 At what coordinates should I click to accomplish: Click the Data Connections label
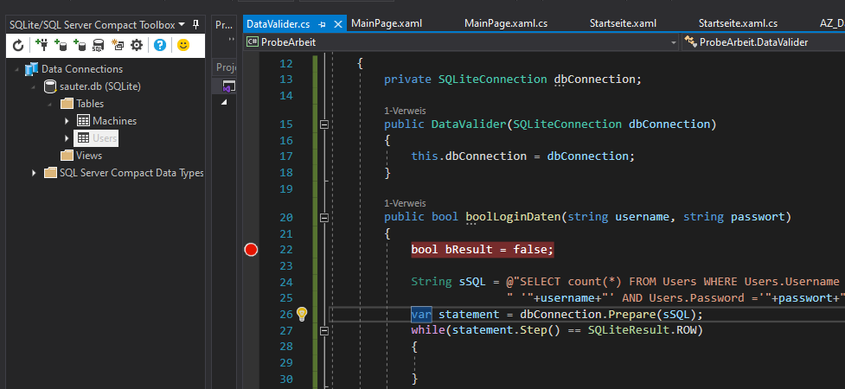(x=82, y=69)
